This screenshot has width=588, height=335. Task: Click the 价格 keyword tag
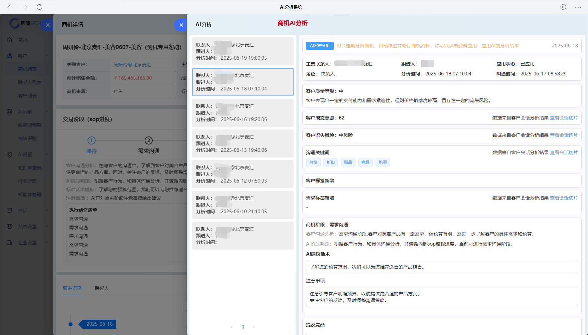(313, 162)
